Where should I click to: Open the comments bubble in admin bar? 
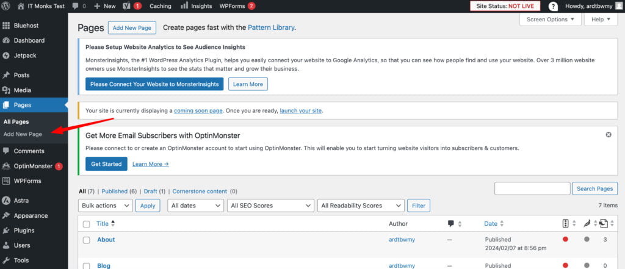tap(79, 6)
